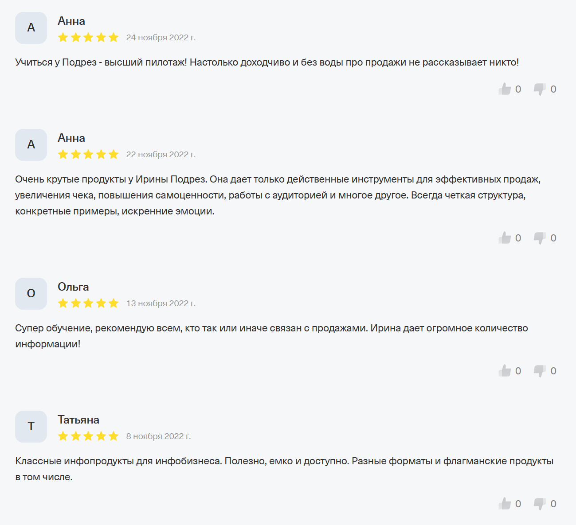Open reviewer name Татьяна
Screen dimensions: 576x525
78,420
